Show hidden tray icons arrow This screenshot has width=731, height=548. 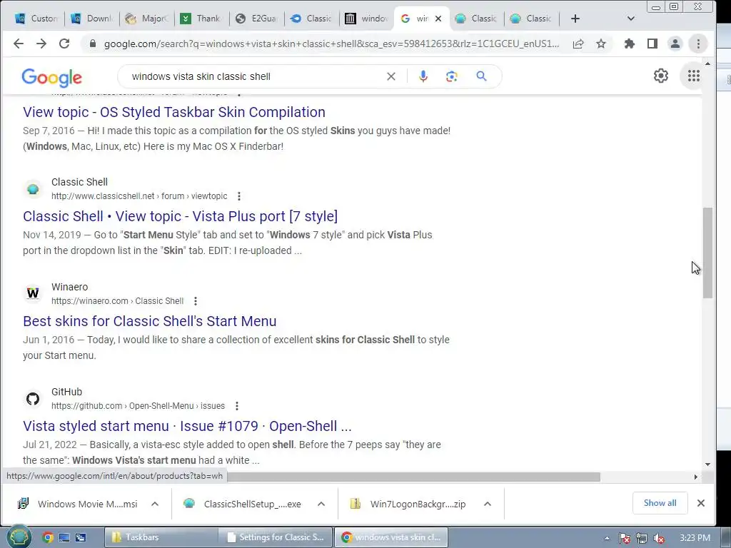pyautogui.click(x=607, y=538)
